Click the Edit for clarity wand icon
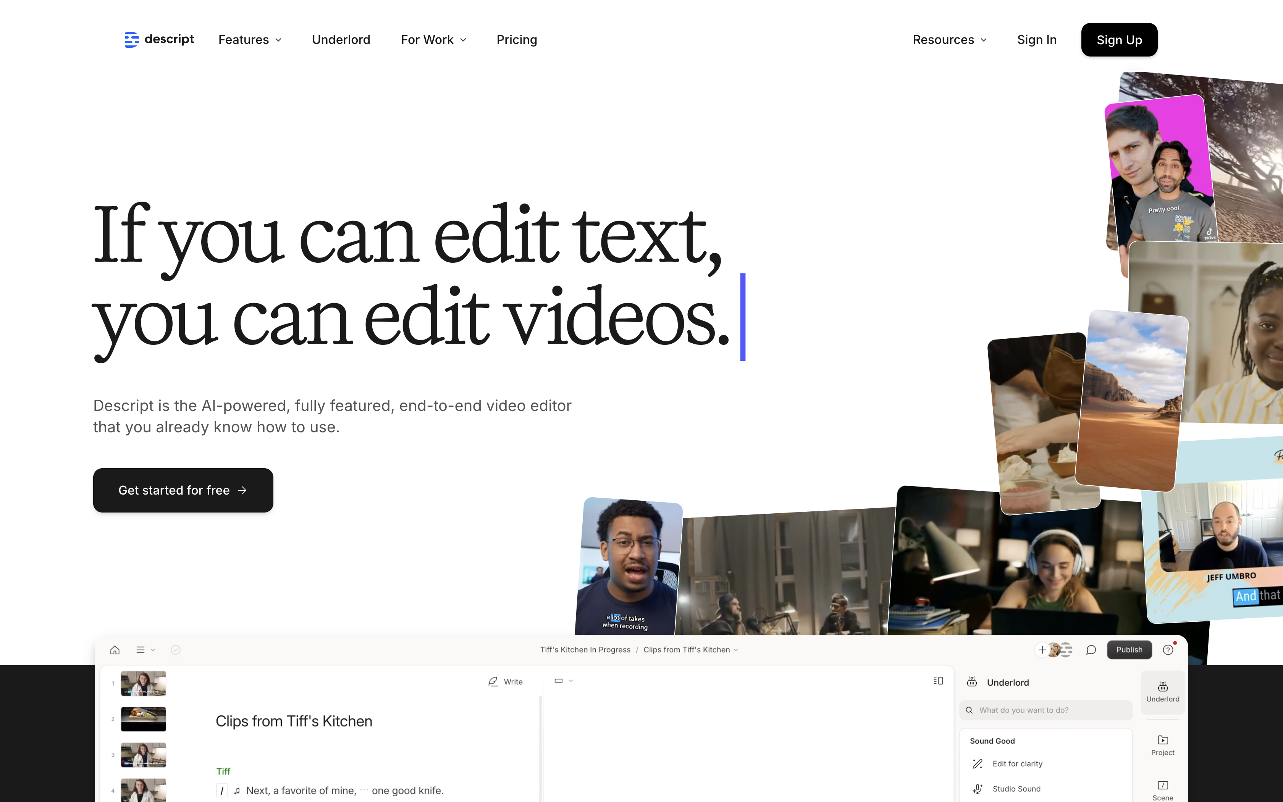 [x=978, y=764]
